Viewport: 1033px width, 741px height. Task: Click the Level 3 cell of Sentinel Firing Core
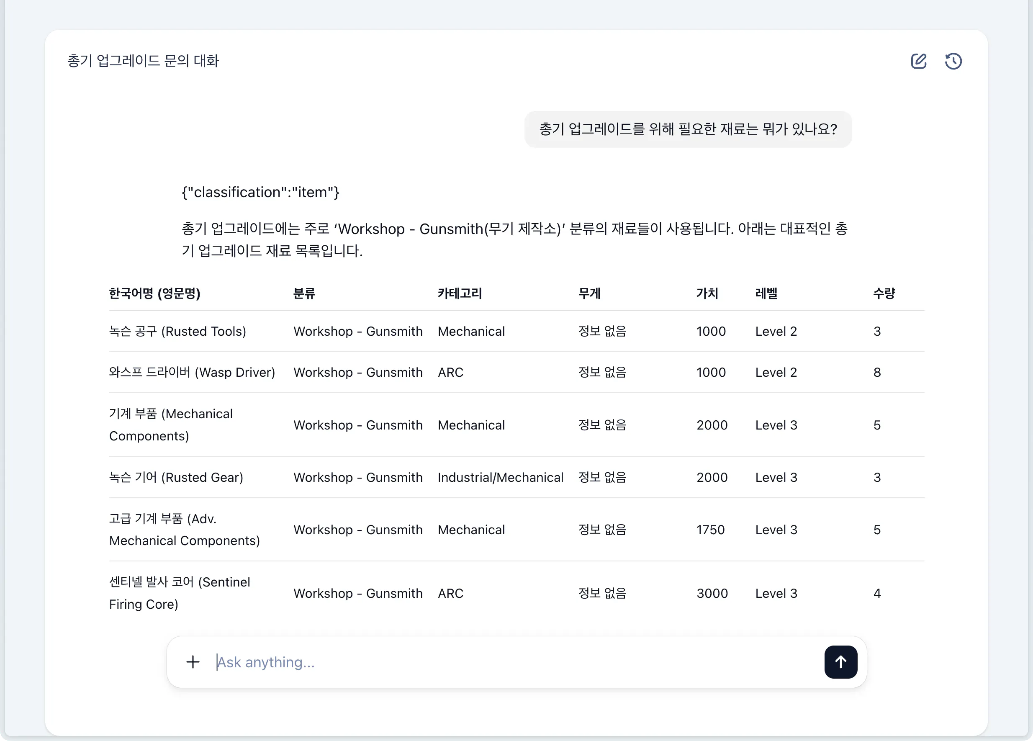tap(776, 593)
